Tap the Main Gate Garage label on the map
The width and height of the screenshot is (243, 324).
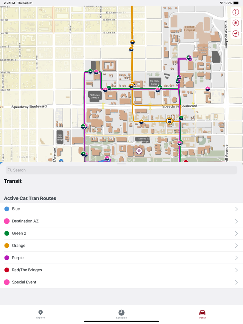click(x=60, y=137)
